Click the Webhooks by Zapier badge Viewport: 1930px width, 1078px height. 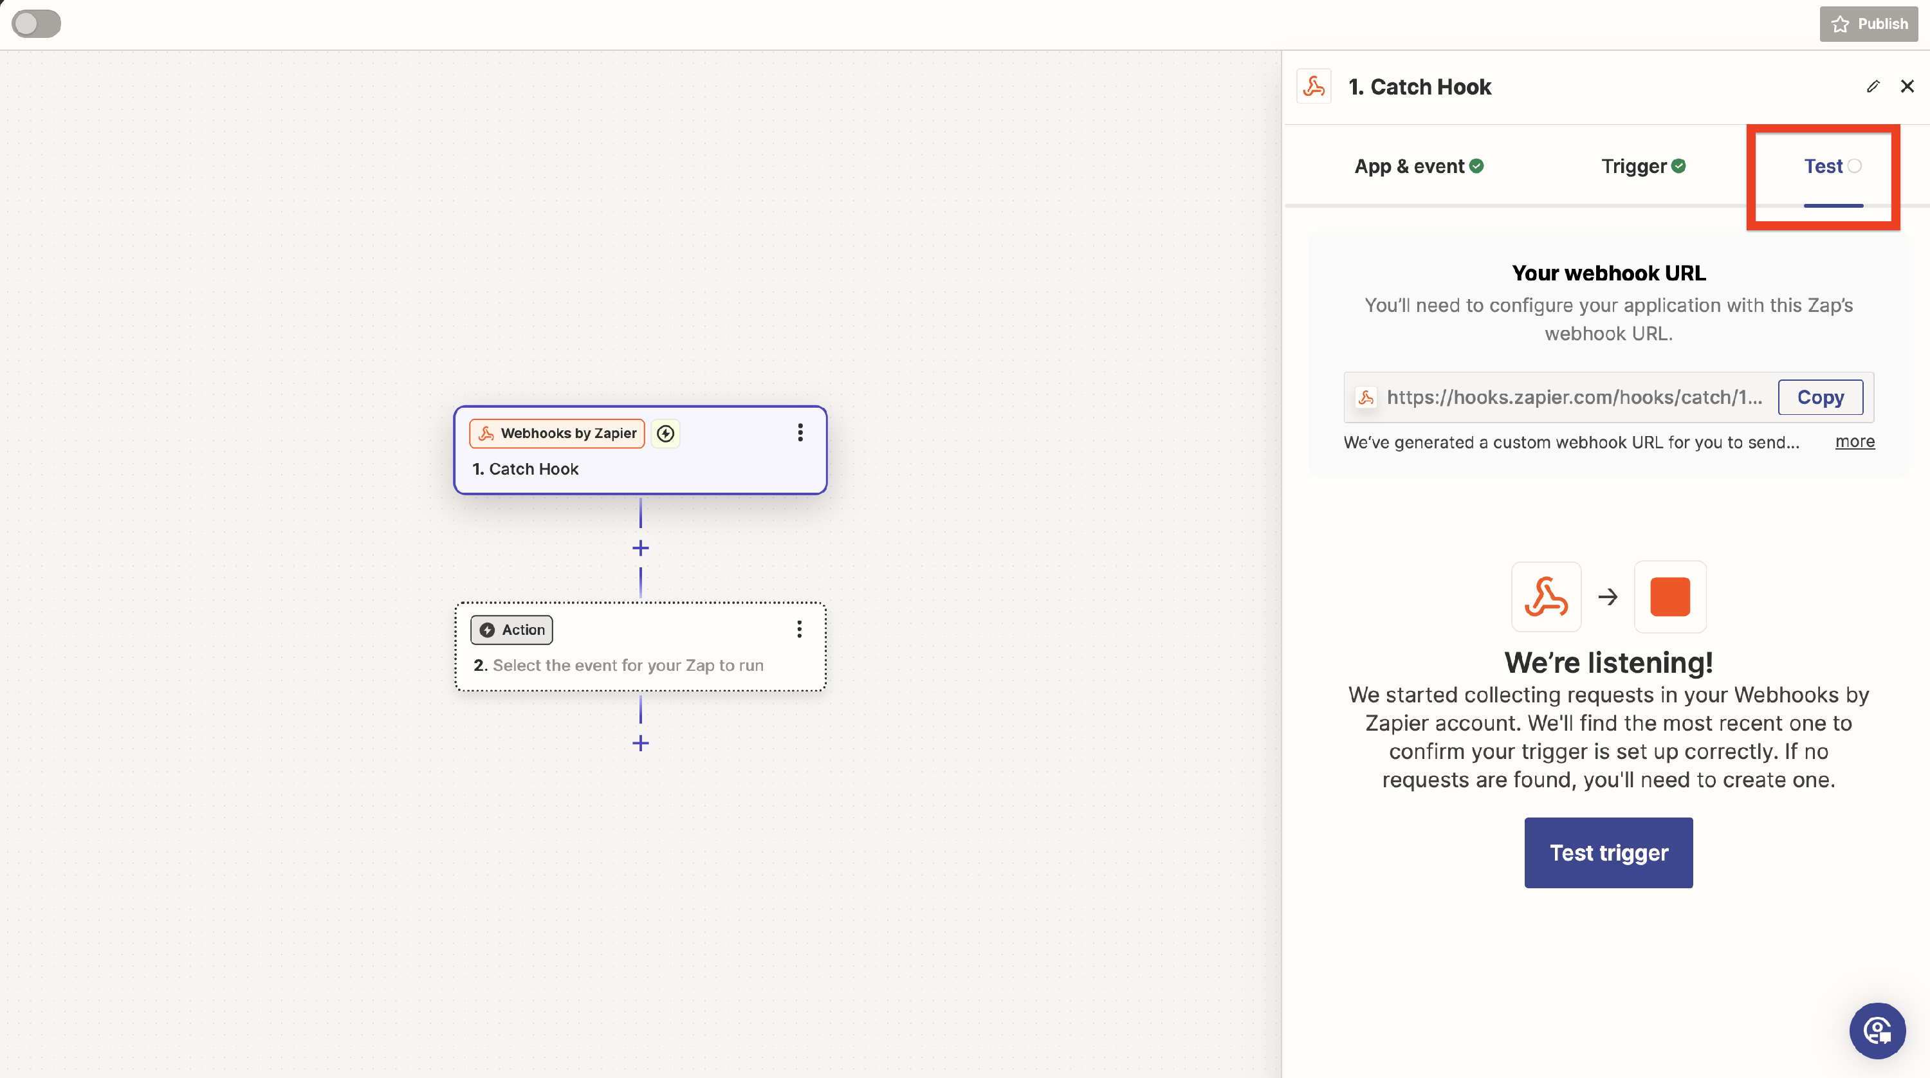pos(556,433)
